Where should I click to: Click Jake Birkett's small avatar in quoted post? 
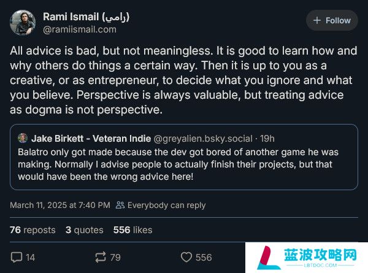[23, 138]
